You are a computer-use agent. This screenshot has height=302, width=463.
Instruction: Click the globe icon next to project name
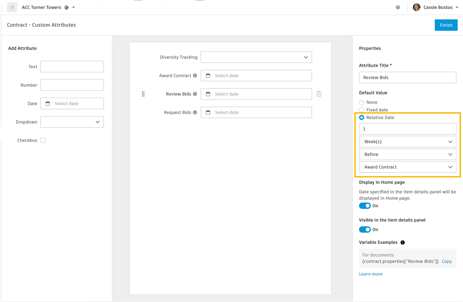click(67, 7)
